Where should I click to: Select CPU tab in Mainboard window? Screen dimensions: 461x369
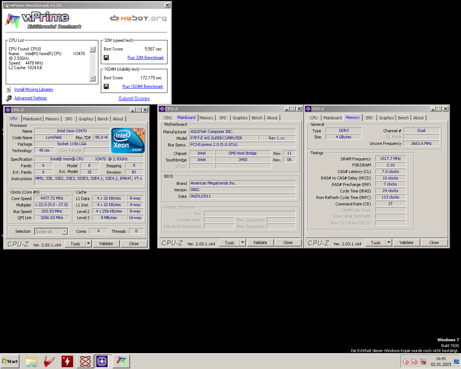[x=168, y=118]
